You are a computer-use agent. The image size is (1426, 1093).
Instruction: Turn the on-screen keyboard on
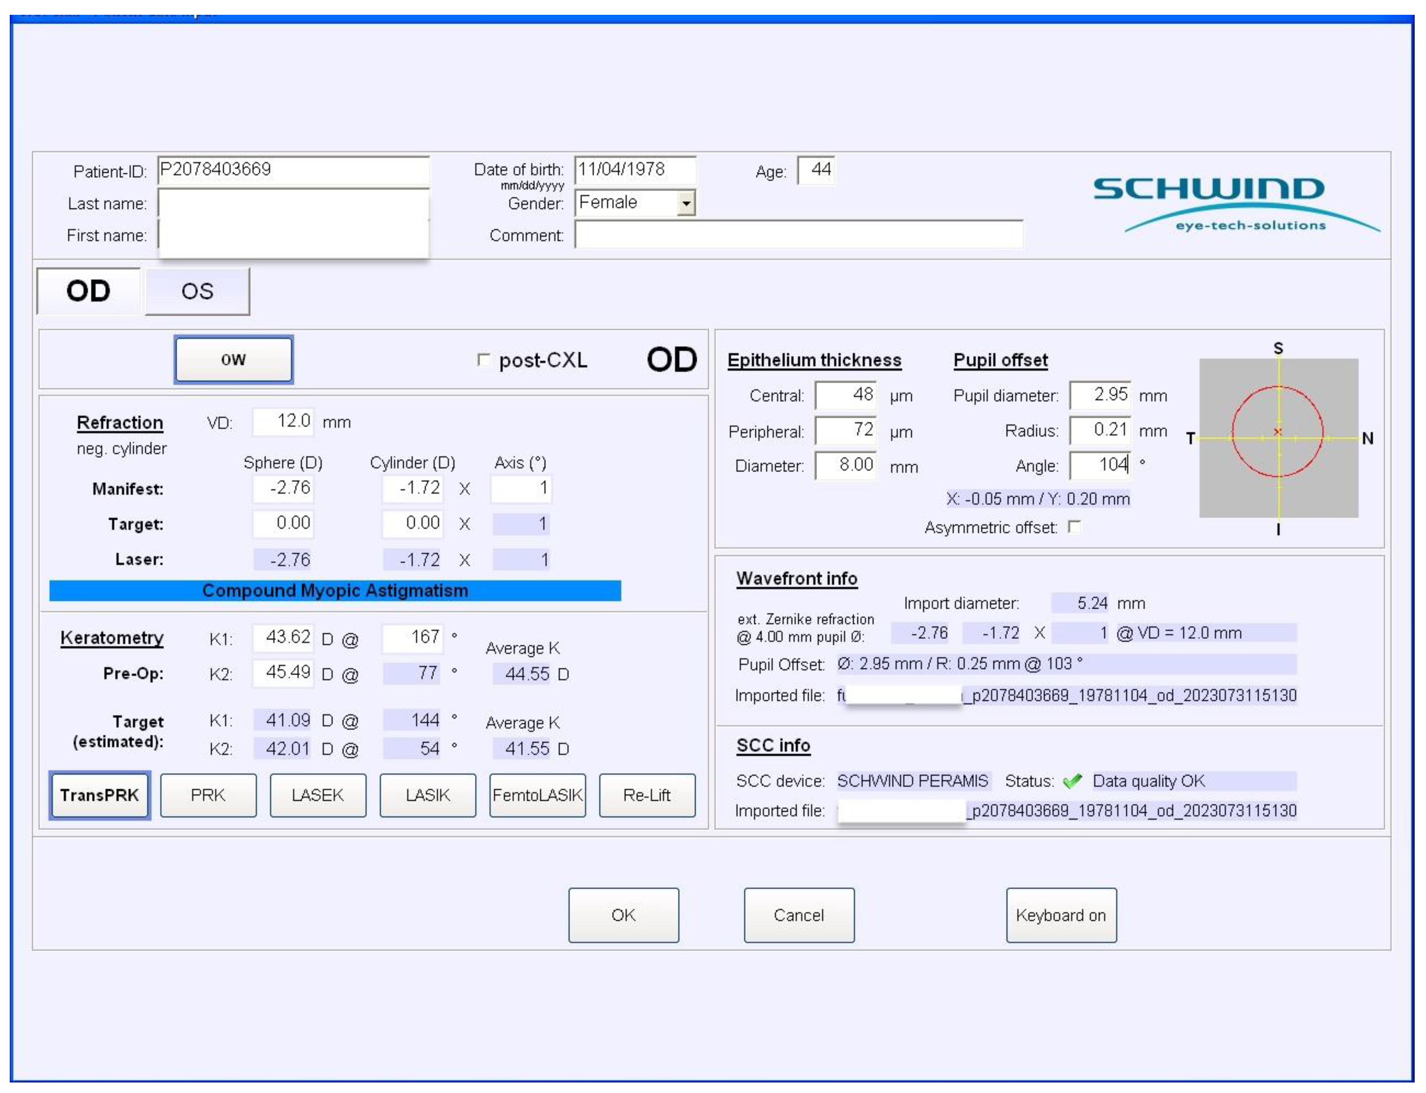click(1061, 915)
